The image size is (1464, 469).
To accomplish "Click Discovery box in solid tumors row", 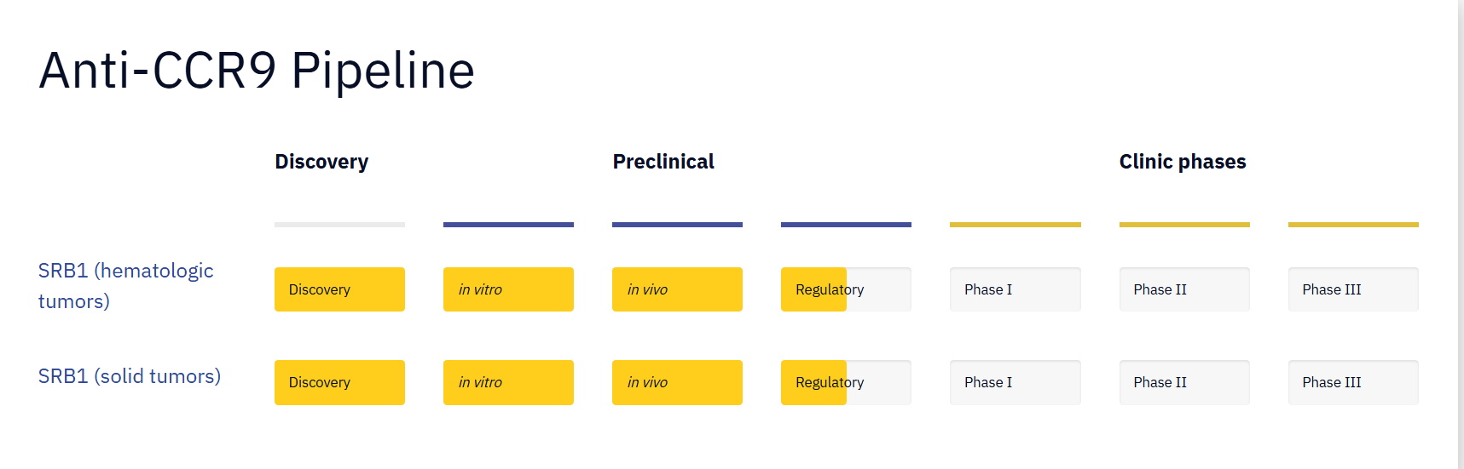I will tap(339, 382).
